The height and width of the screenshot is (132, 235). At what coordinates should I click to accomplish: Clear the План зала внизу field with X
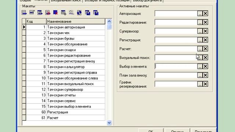[205, 75]
